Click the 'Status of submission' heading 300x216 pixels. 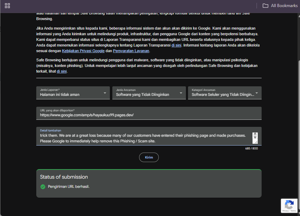click(x=64, y=177)
